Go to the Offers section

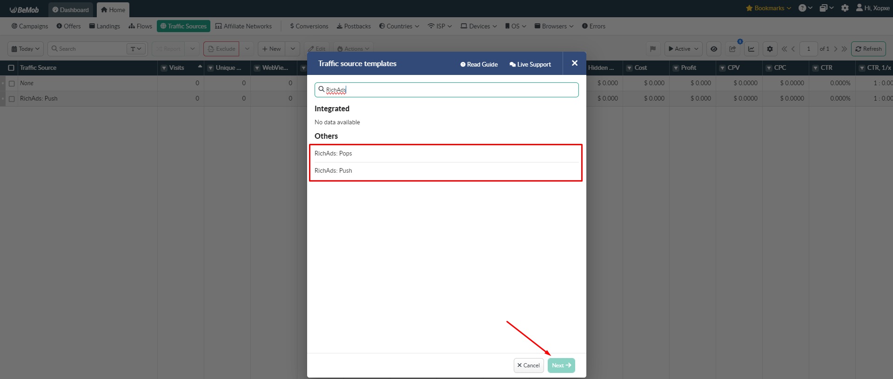click(x=68, y=26)
